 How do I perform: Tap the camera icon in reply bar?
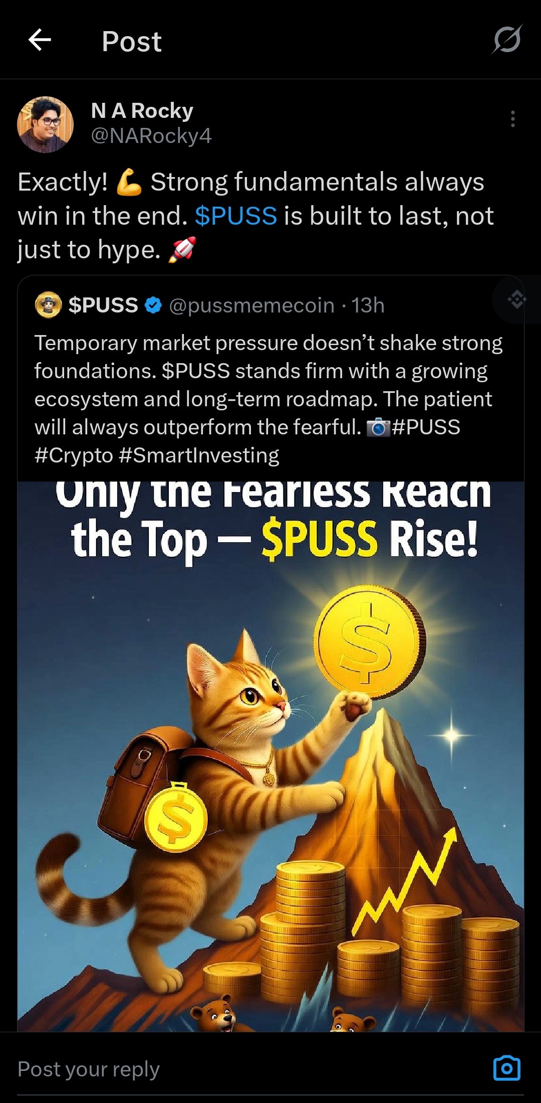pyautogui.click(x=506, y=1068)
